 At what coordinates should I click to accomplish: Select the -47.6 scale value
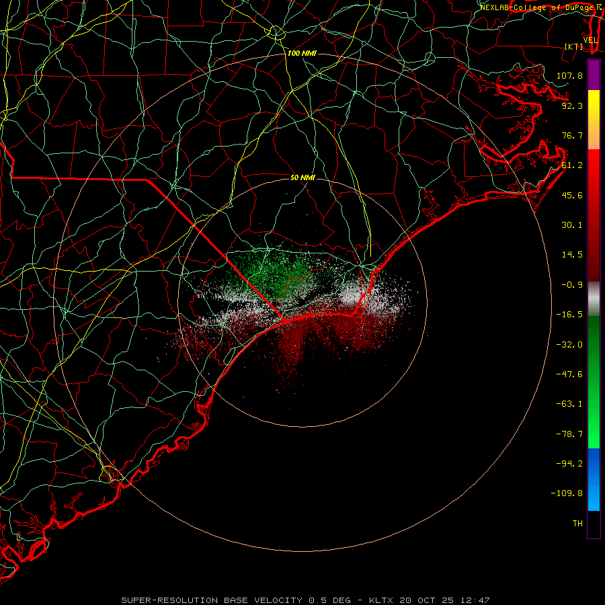(569, 374)
